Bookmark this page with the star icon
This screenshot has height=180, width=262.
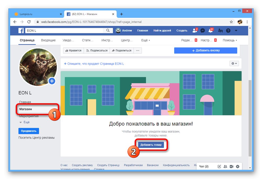click(x=231, y=22)
